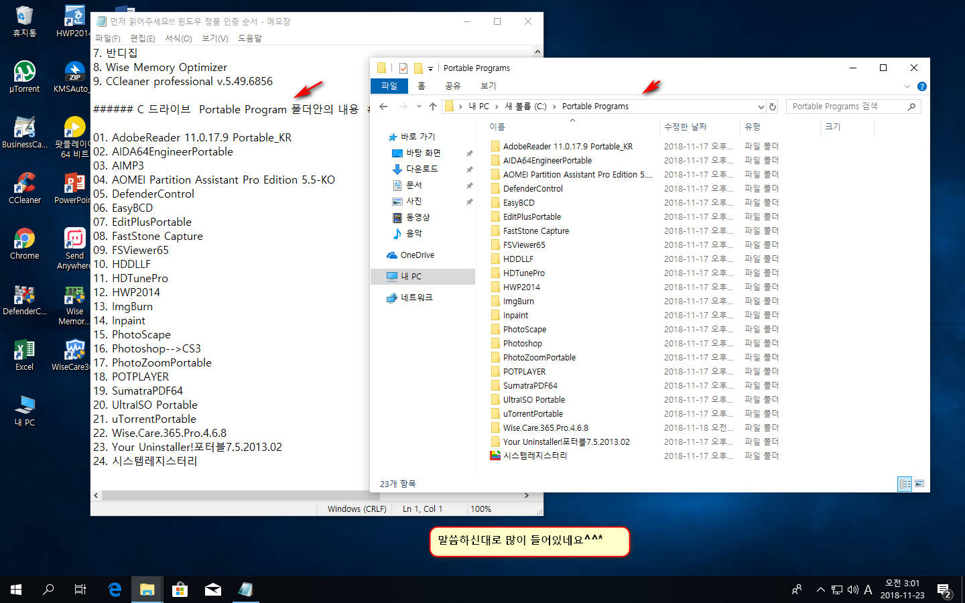The height and width of the screenshot is (603, 965).
Task: Open Microsoft Store from taskbar
Action: [x=180, y=590]
